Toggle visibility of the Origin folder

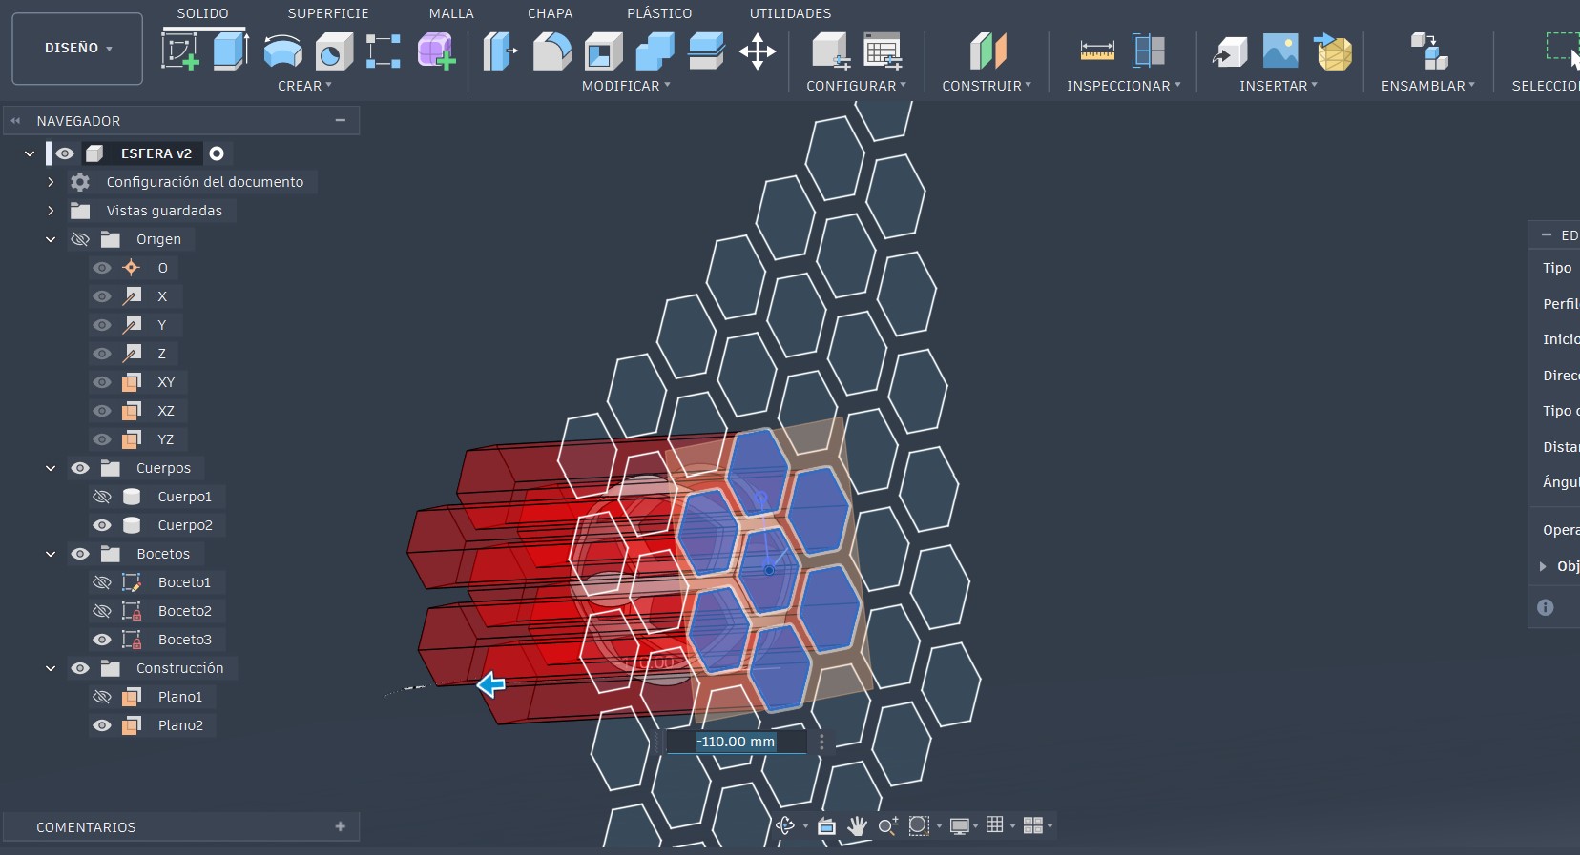coord(80,239)
